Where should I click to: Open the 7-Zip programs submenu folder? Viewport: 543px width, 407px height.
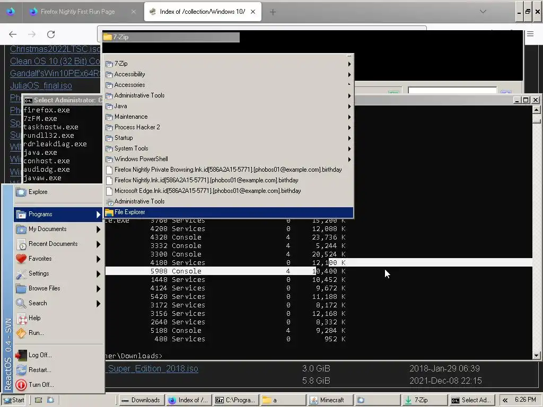[x=229, y=64]
